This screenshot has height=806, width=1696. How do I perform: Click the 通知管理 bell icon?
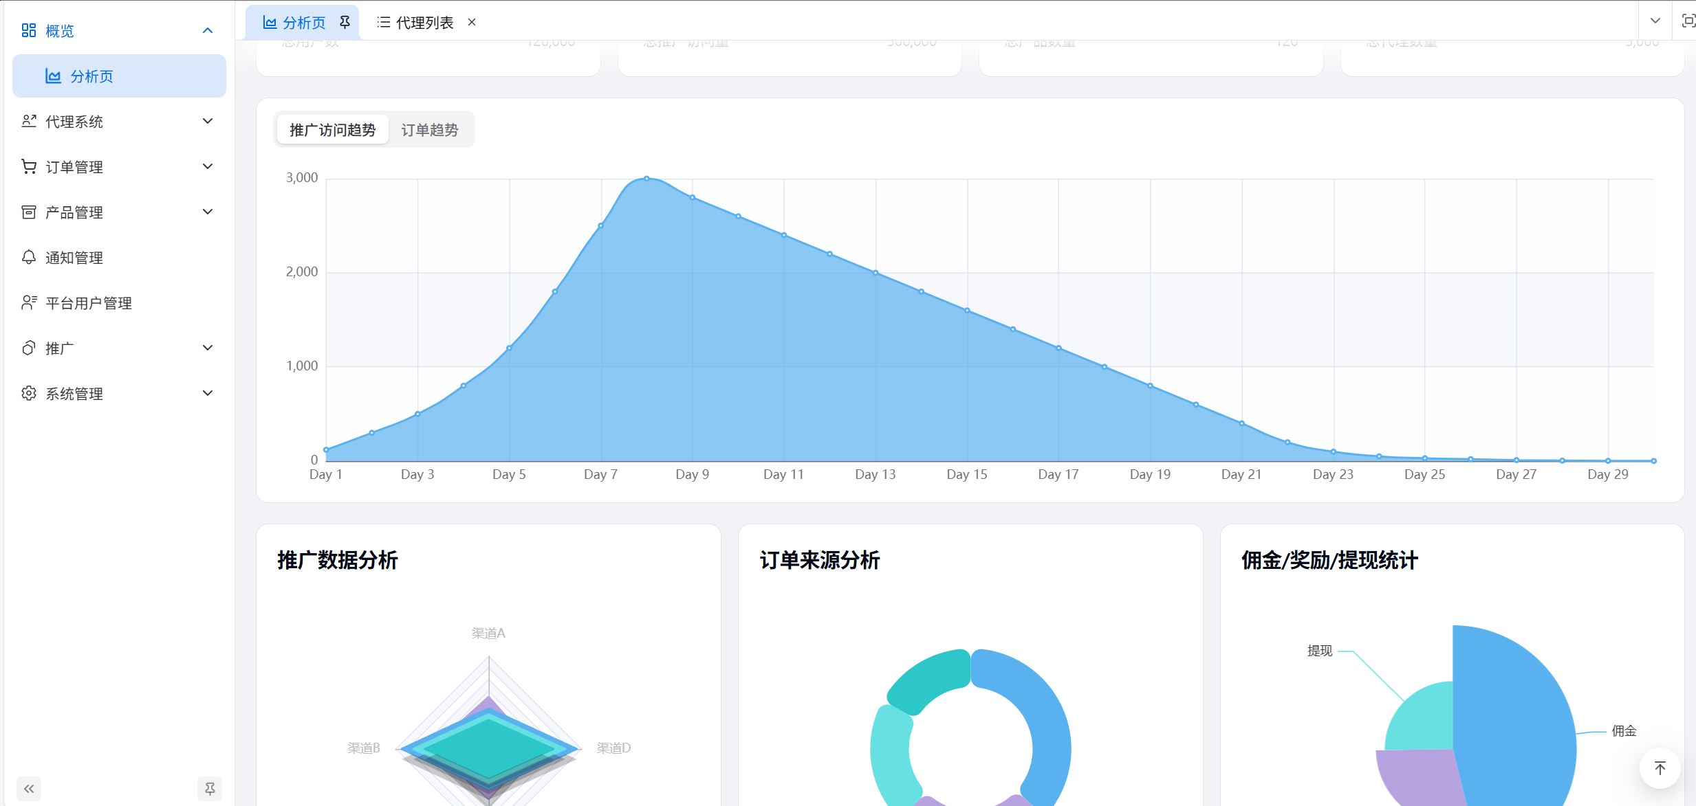[x=29, y=258]
